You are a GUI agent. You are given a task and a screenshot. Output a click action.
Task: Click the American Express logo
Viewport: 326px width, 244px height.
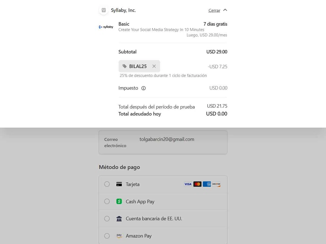click(207, 184)
